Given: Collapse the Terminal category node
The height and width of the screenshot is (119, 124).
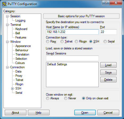Looking at the screenshot, I should pos(7,25).
